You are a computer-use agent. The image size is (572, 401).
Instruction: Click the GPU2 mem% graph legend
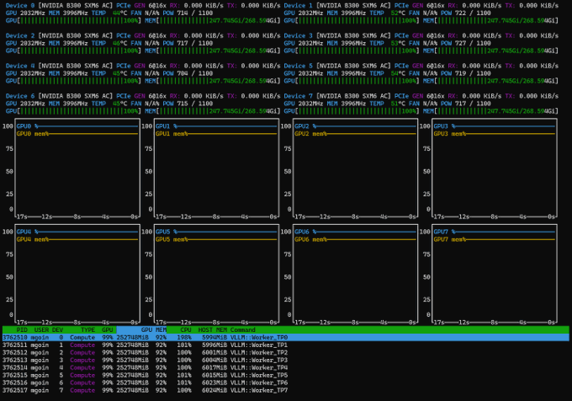310,134
